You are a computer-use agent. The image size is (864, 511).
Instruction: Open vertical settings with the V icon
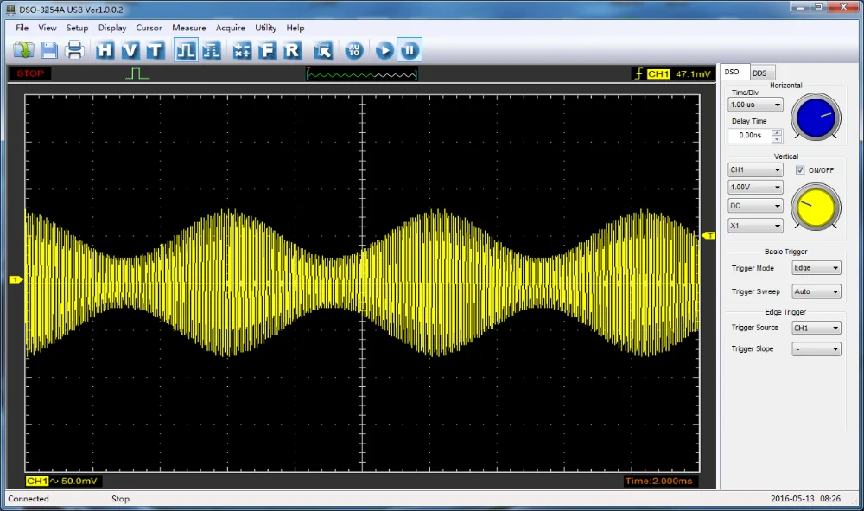pyautogui.click(x=130, y=50)
